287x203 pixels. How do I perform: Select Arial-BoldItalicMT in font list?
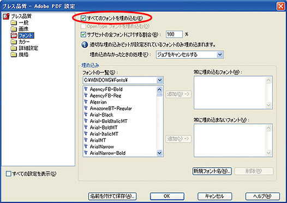tap(109, 121)
